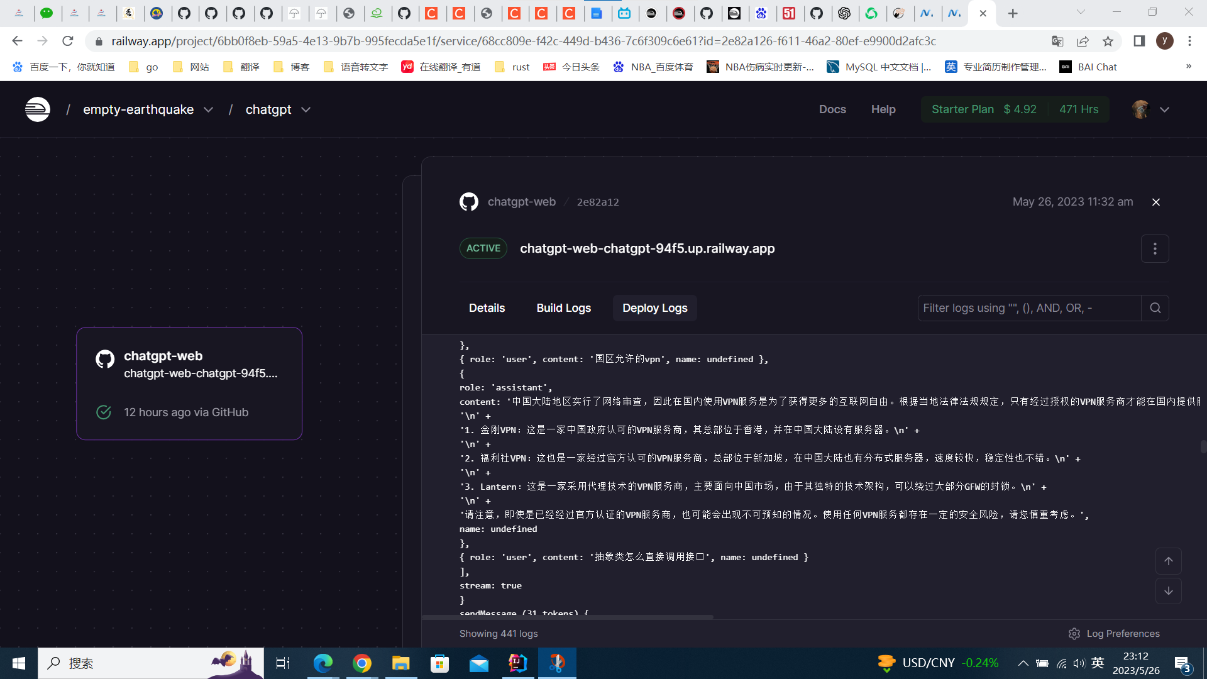Click the log search magnifier icon
The width and height of the screenshot is (1207, 679).
click(x=1155, y=308)
